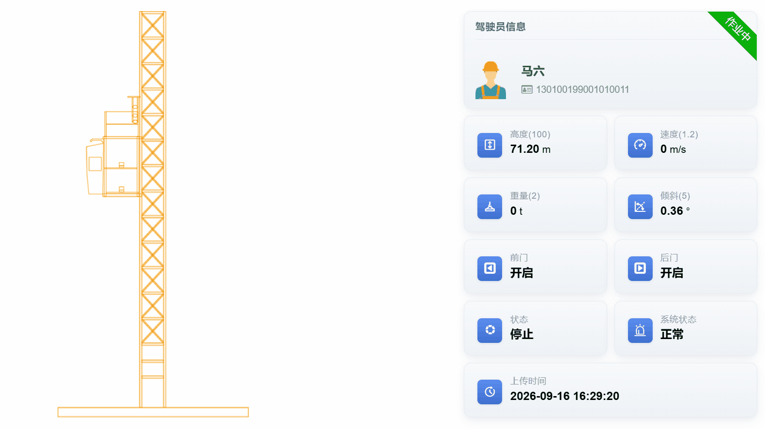
Task: Click the 前门 status 开启
Action: tap(522, 273)
